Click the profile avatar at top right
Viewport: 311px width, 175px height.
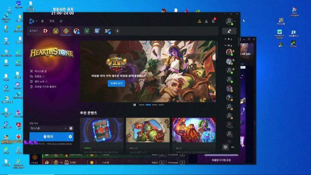(x=229, y=21)
